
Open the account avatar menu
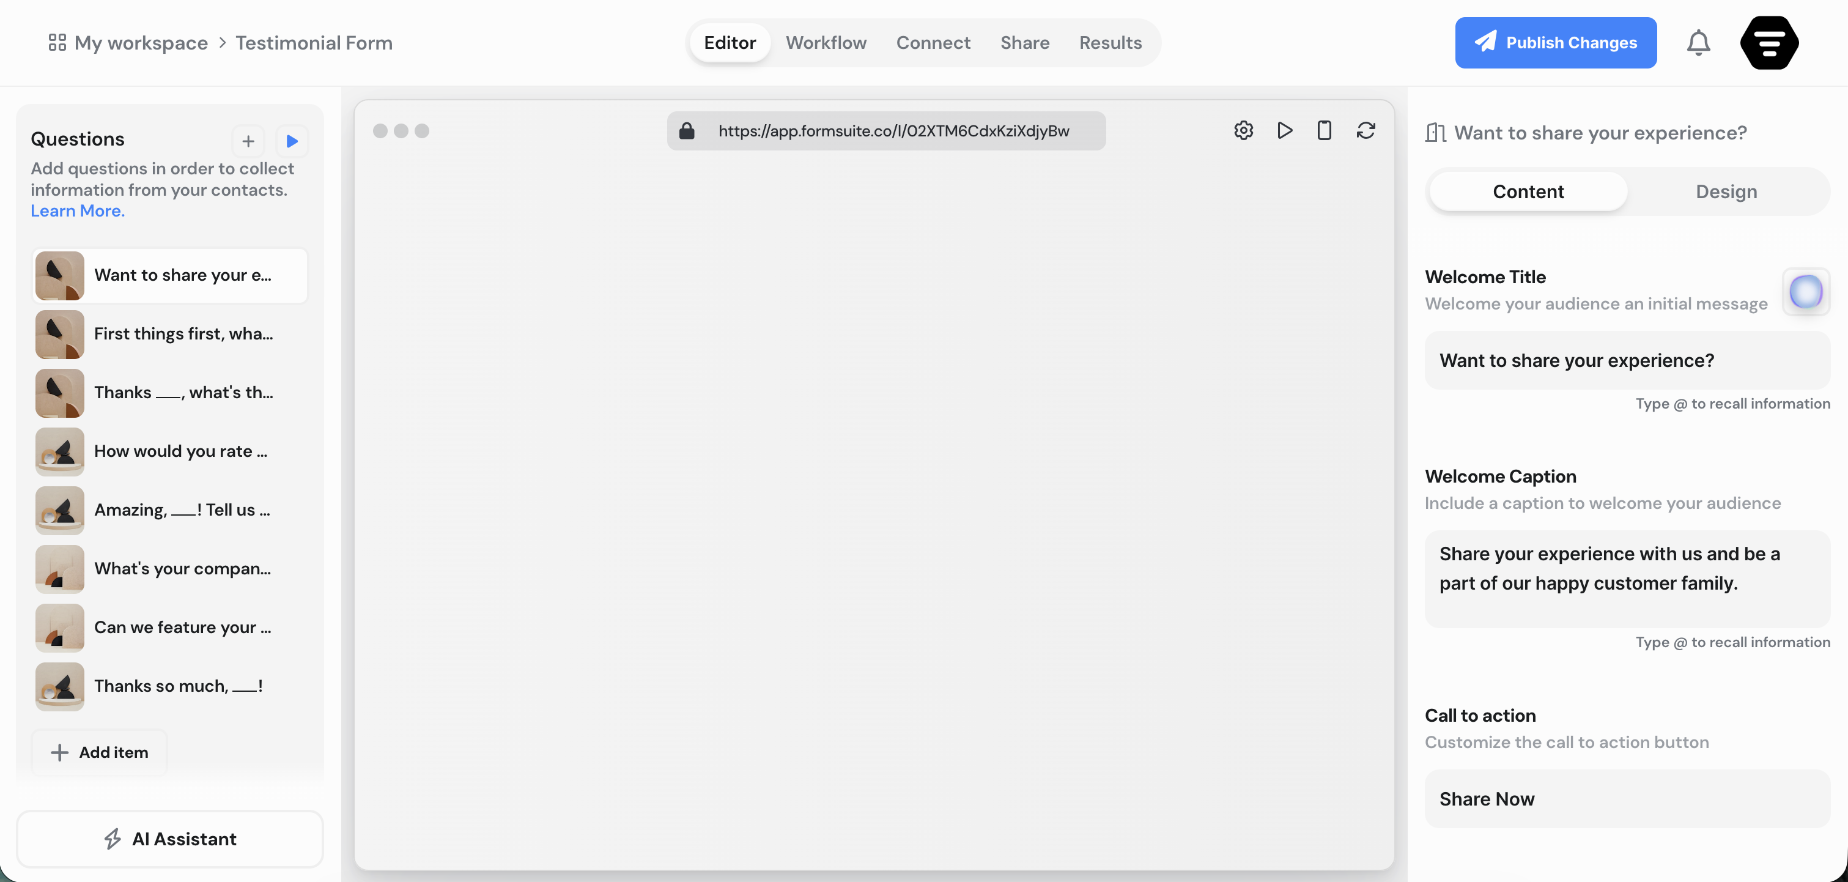click(x=1769, y=42)
